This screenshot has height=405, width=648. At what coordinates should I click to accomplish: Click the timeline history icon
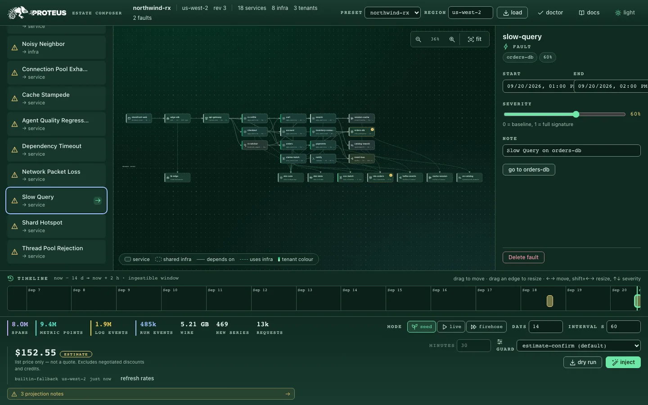(10, 278)
